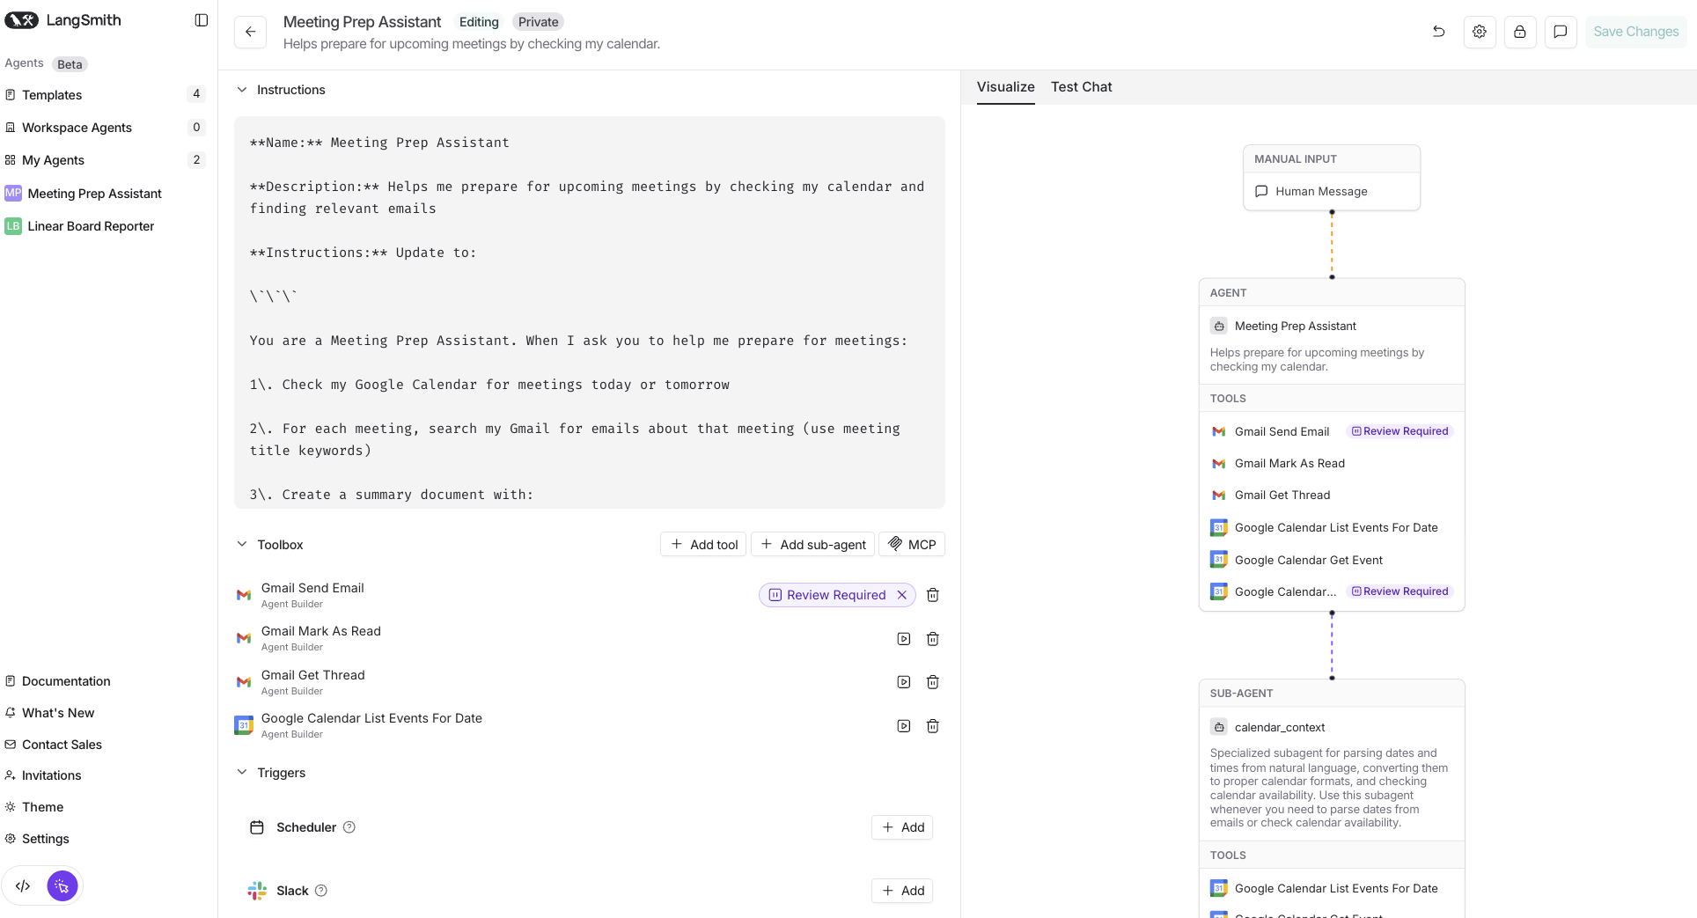Collapse the Toolbox section
Image resolution: width=1697 pixels, height=918 pixels.
coord(241,544)
